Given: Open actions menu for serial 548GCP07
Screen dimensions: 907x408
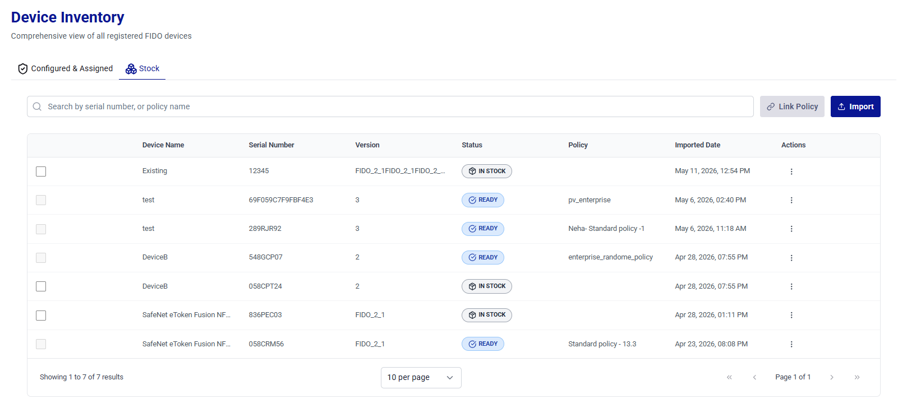Looking at the screenshot, I should [x=791, y=258].
